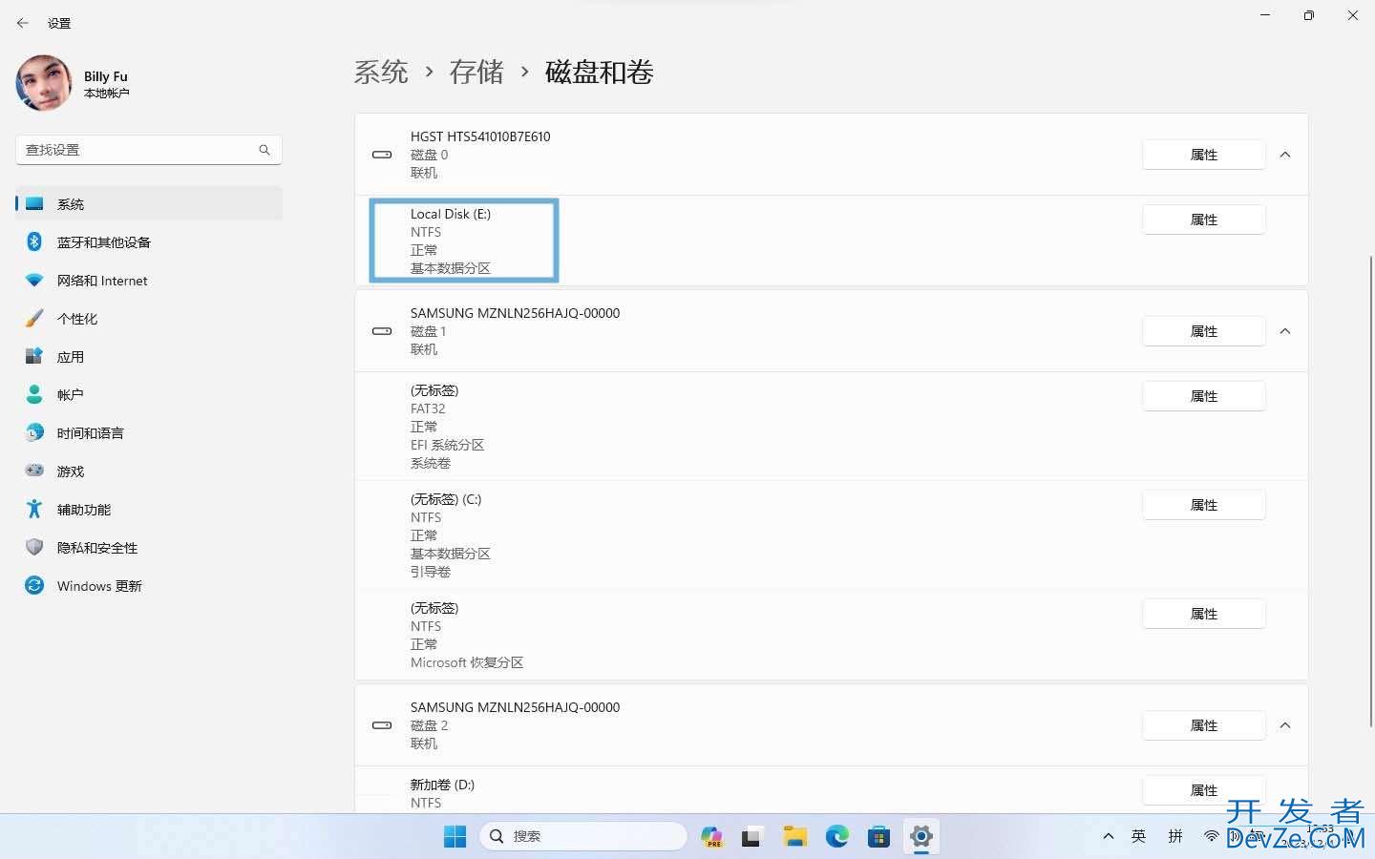This screenshot has height=859, width=1375.
Task: Open 属性 for 新加卷 (D:)
Action: click(1204, 790)
